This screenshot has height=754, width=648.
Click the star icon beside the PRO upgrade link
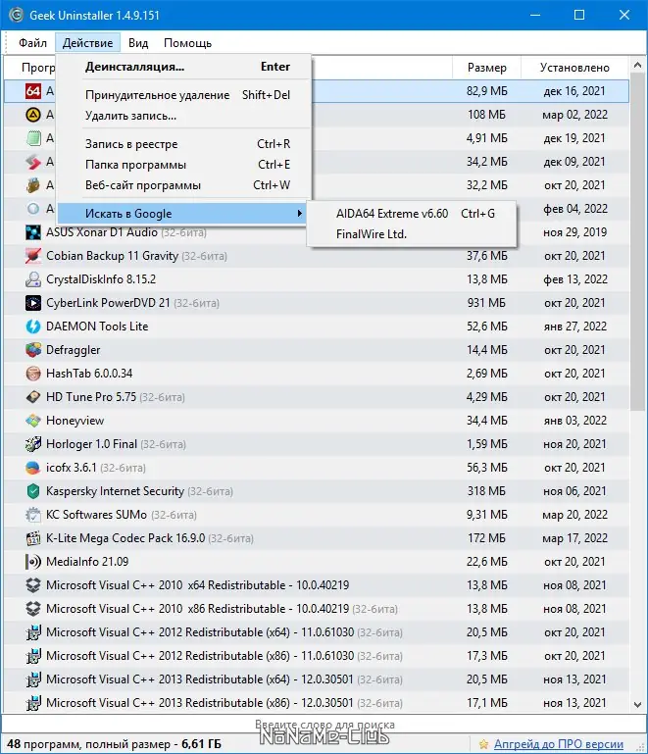[x=483, y=744]
